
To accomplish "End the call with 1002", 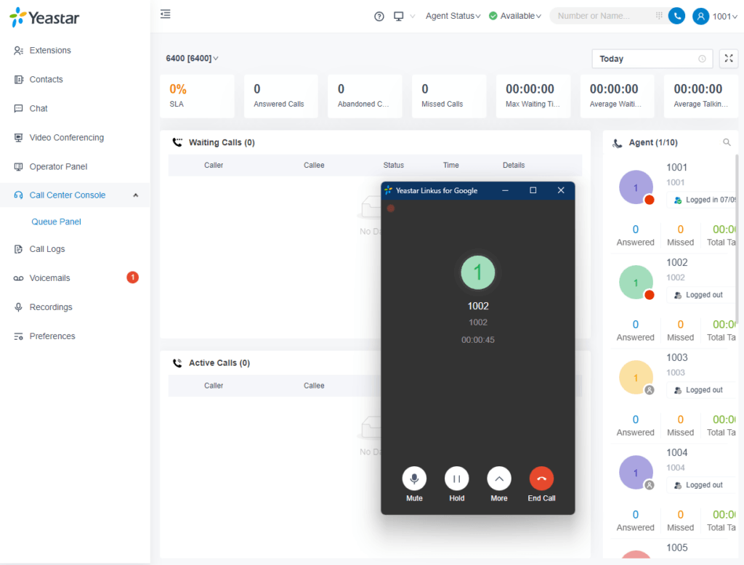I will click(541, 479).
